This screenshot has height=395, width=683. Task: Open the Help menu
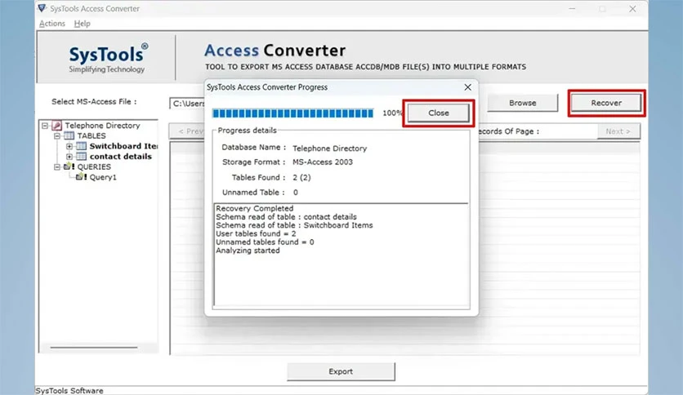pos(82,24)
